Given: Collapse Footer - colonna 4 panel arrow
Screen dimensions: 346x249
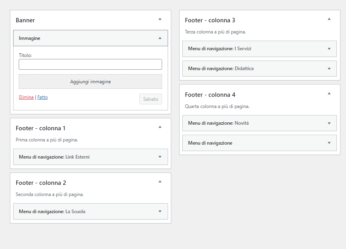Looking at the screenshot, I should point(329,93).
